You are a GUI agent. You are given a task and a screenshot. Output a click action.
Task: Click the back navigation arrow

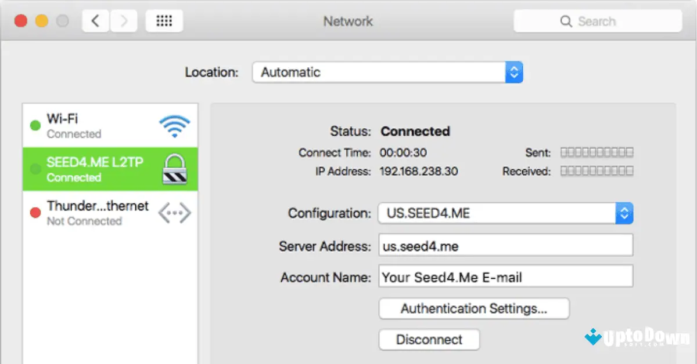click(x=95, y=20)
